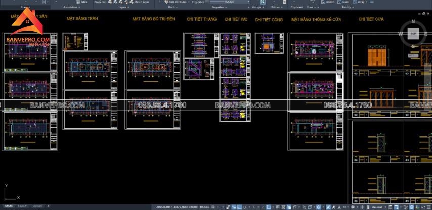Select the MẶT BẰNG TRẦN title text
This screenshot has width=432, height=210.
pyautogui.click(x=82, y=18)
